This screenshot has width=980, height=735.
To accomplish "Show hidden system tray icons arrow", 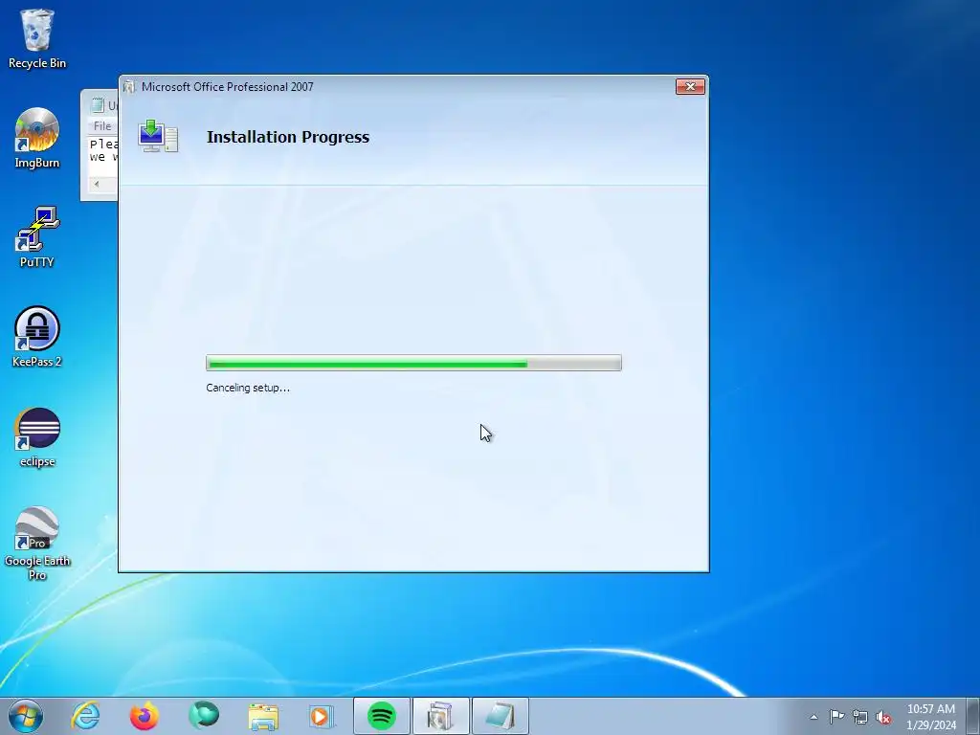I will (x=813, y=717).
